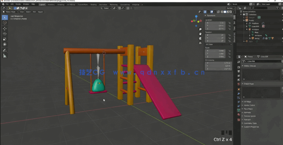Open the Object properties tab icon

tap(239, 89)
